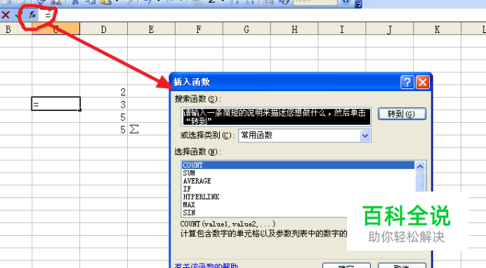Viewport: 486px width, 268px height.
Task: Click the 转到 button
Action: tap(402, 114)
